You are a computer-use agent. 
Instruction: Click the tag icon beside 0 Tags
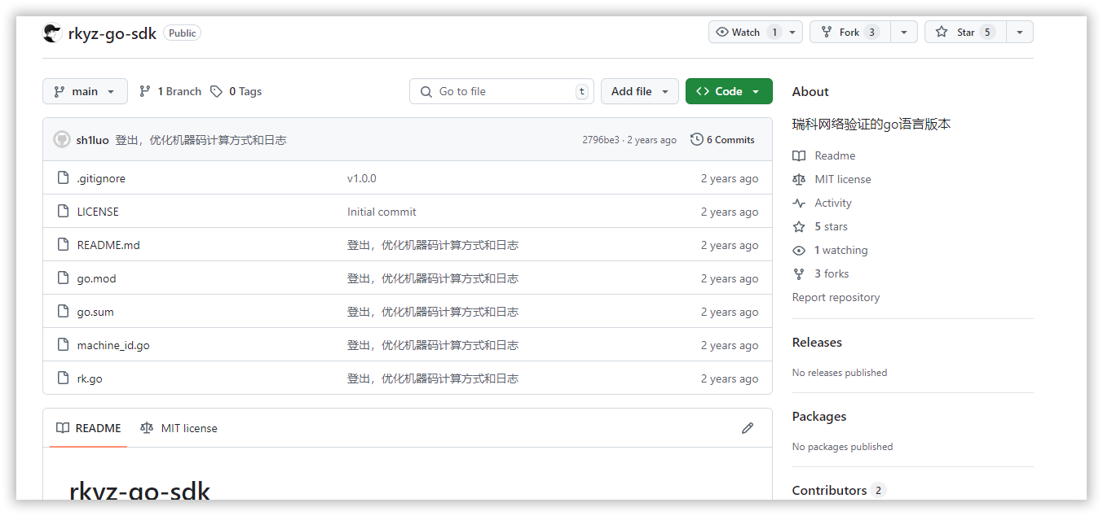216,91
